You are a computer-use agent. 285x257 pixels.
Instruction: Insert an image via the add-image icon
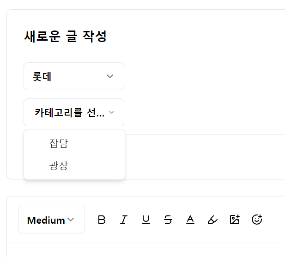[x=235, y=220]
